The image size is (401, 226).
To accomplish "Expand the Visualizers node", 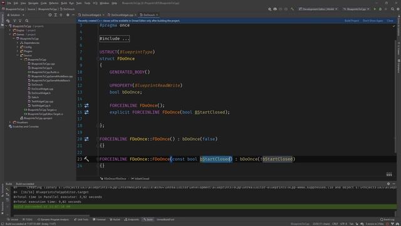I will point(10,122).
